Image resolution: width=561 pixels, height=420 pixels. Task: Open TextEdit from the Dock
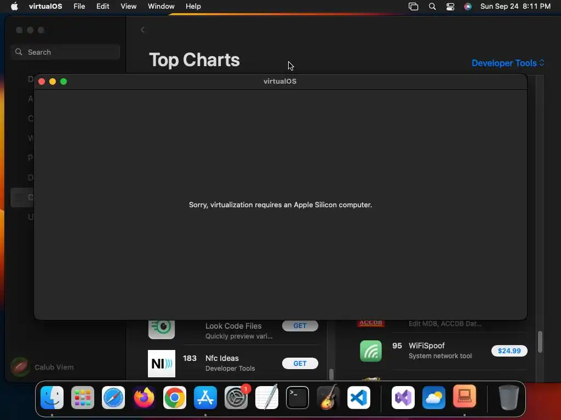coord(267,397)
